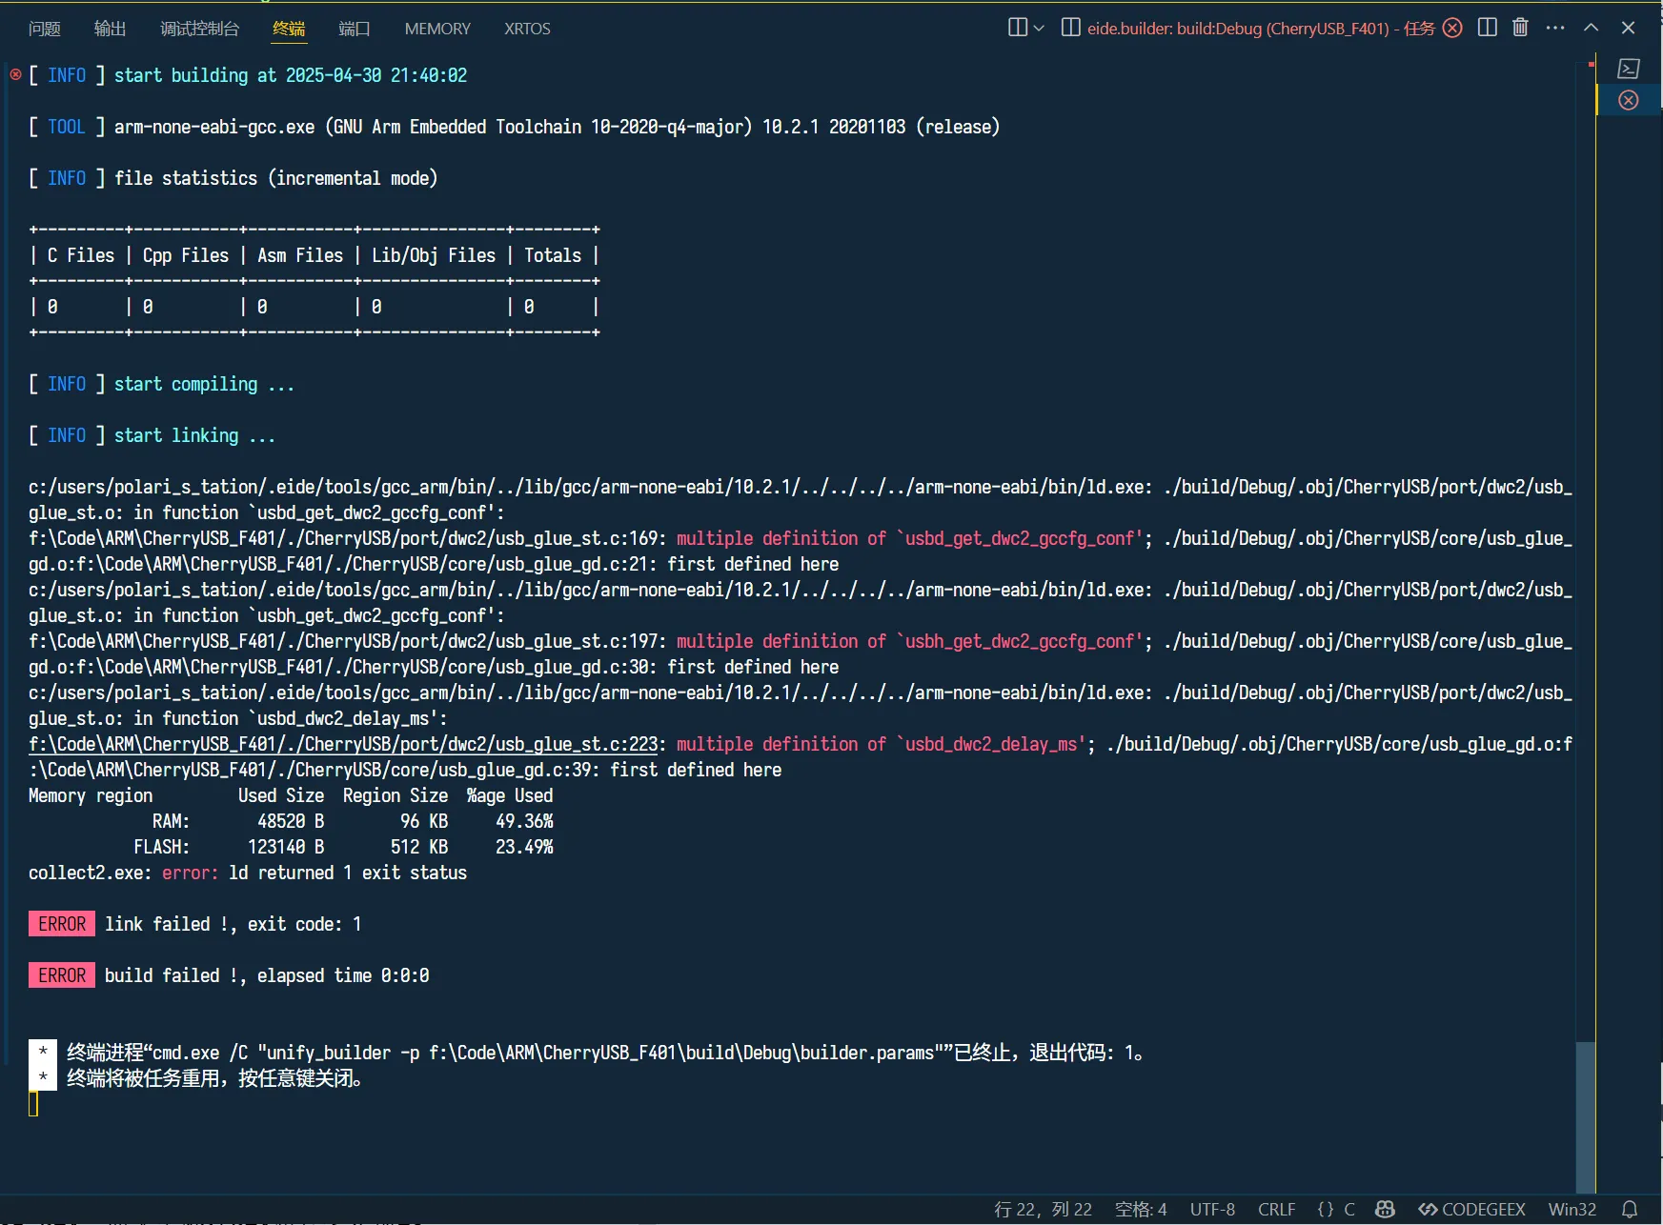
Task: Switch to 调试控制台 debug console tab
Action: pos(199,29)
